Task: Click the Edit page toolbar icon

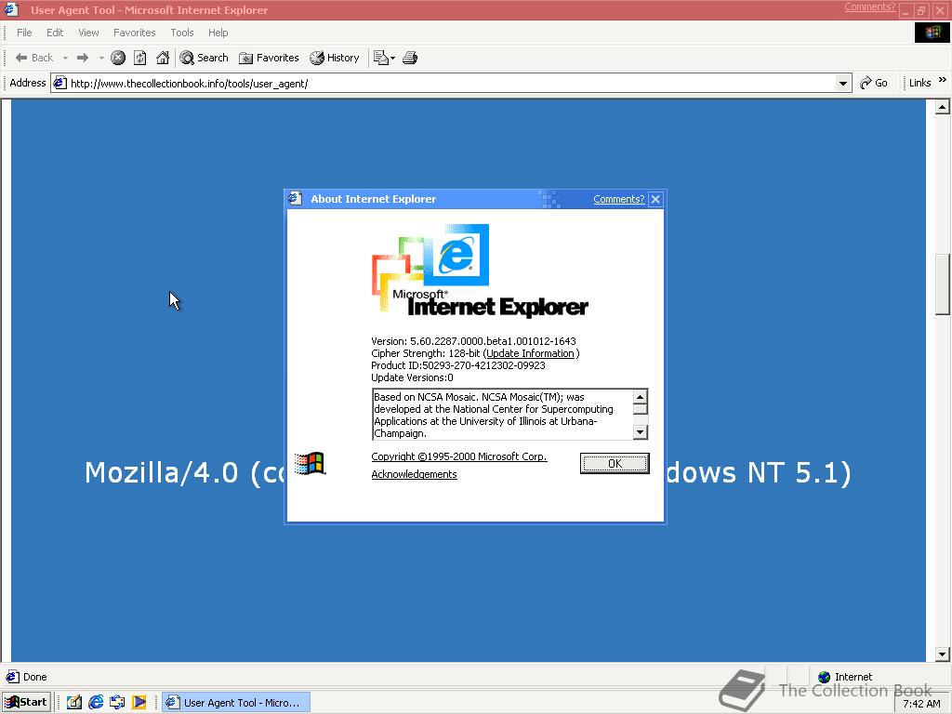Action: 380,58
